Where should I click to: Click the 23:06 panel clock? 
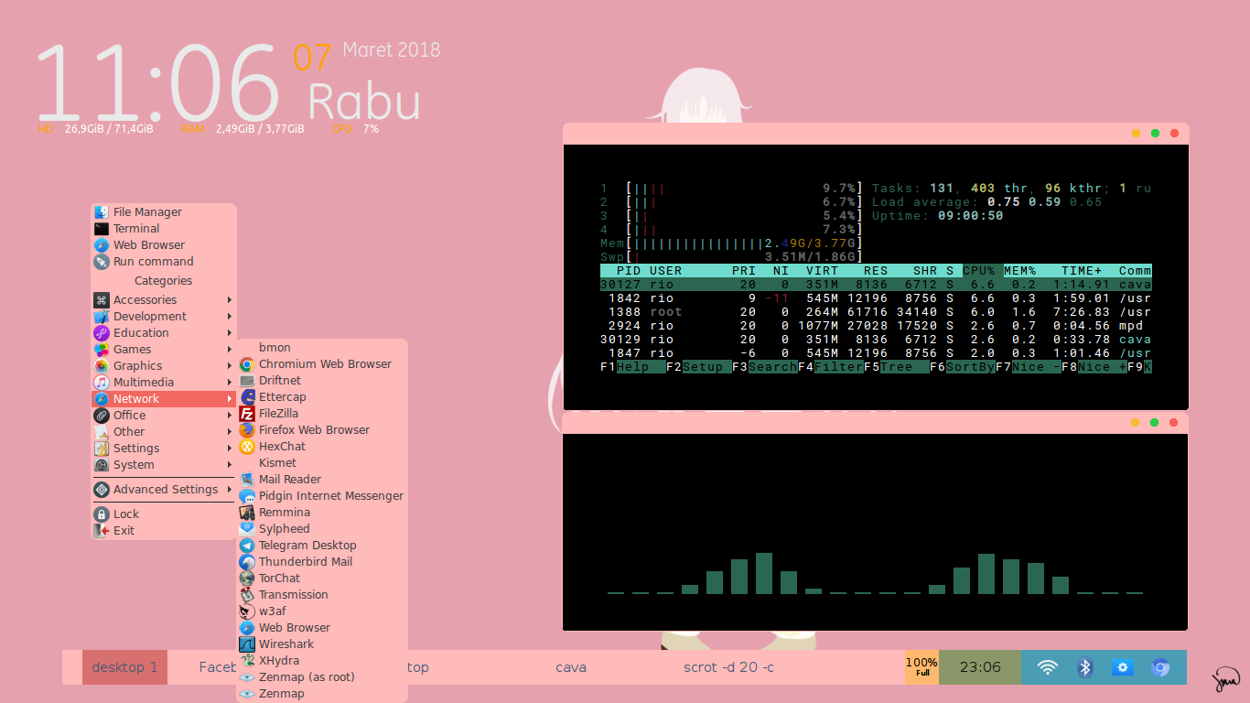coord(980,667)
